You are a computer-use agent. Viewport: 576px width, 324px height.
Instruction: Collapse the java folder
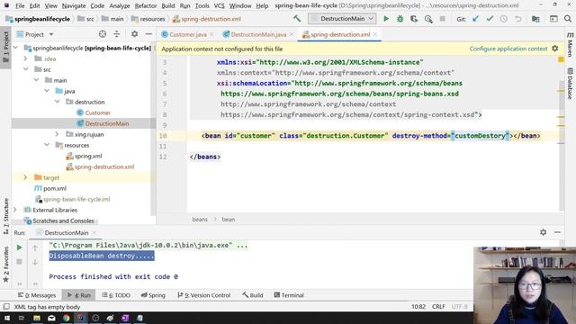tap(47, 90)
